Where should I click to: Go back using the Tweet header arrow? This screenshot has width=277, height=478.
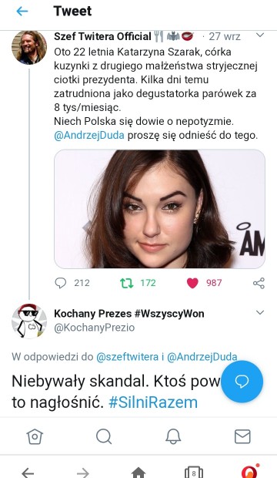(22, 12)
